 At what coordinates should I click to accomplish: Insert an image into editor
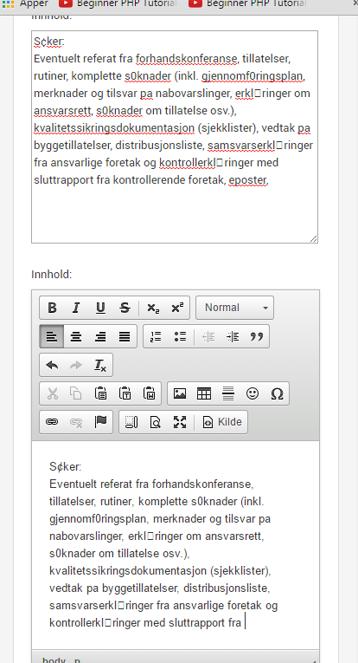[x=180, y=393]
